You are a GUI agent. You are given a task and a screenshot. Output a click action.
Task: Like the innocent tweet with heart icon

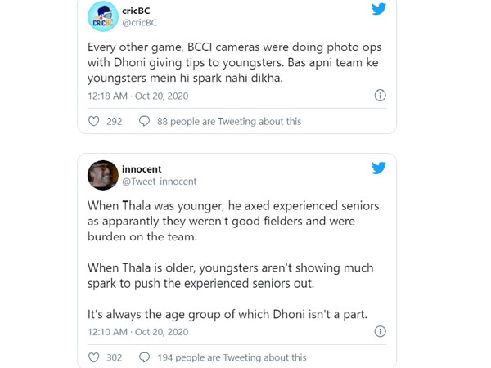pyautogui.click(x=93, y=357)
